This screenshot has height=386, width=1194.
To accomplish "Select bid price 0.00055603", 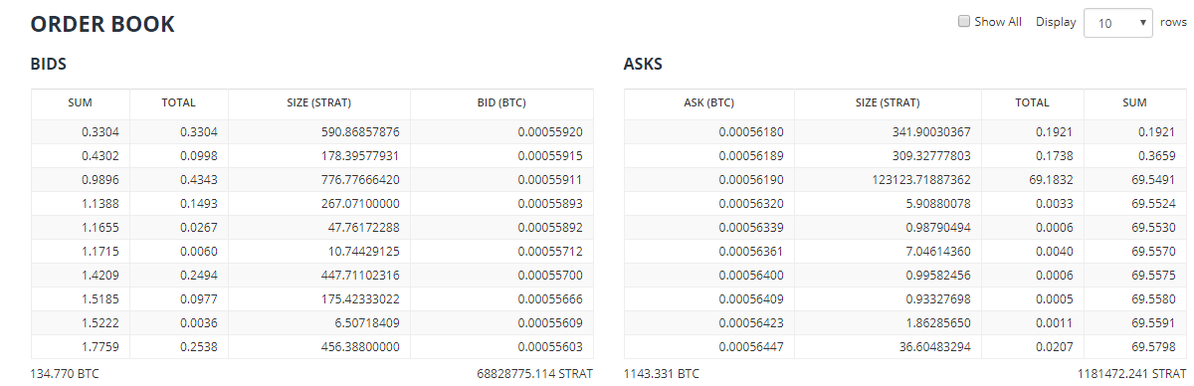I will tap(549, 347).
